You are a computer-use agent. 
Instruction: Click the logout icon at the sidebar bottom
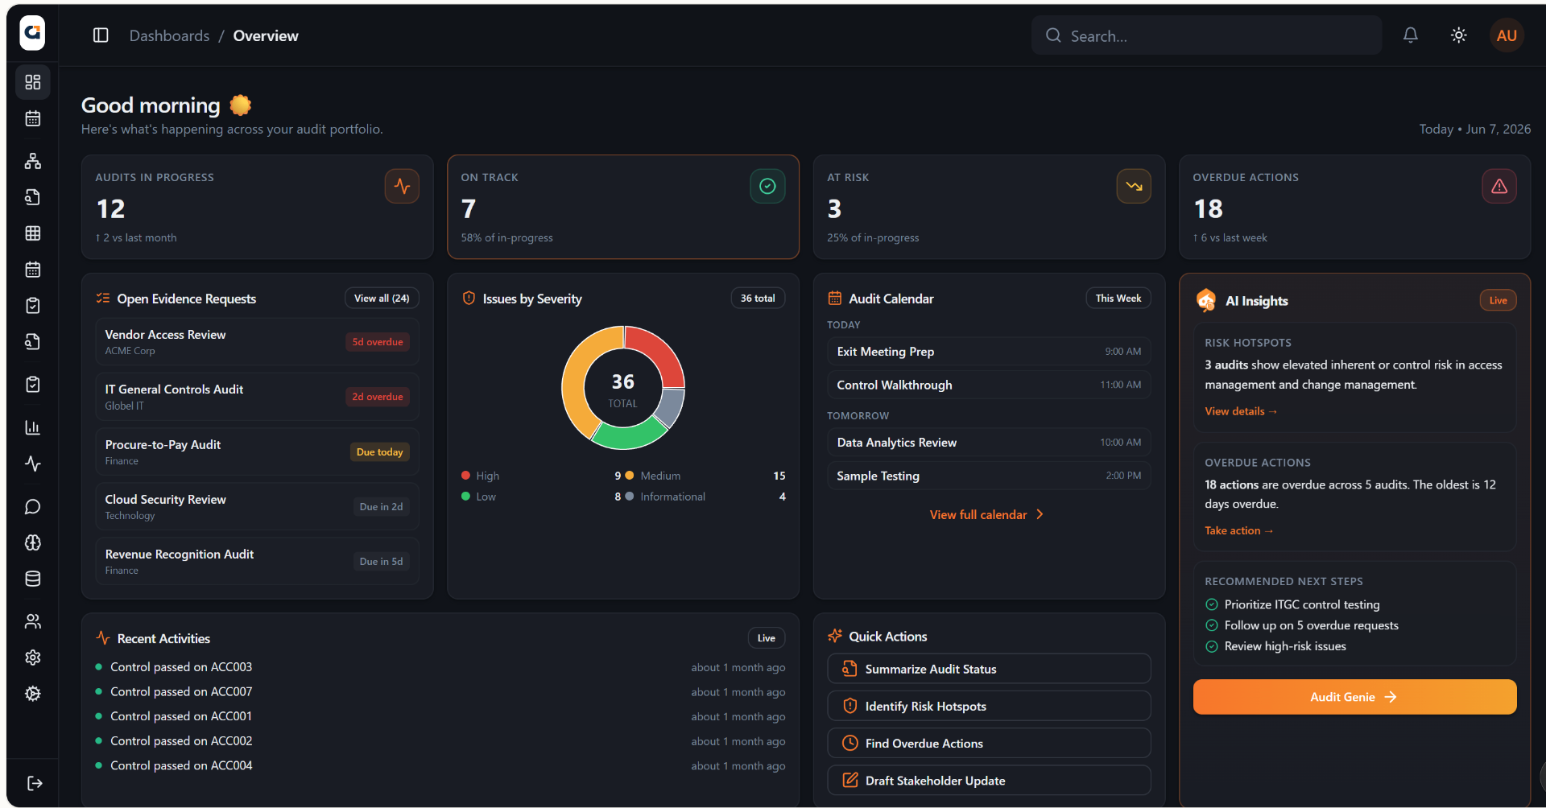tap(35, 783)
